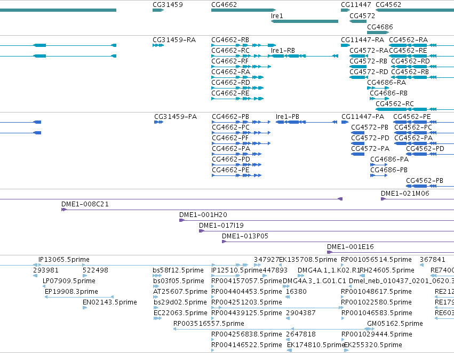Select the Ire1-RB transcript label
454x353 pixels.
(283, 51)
